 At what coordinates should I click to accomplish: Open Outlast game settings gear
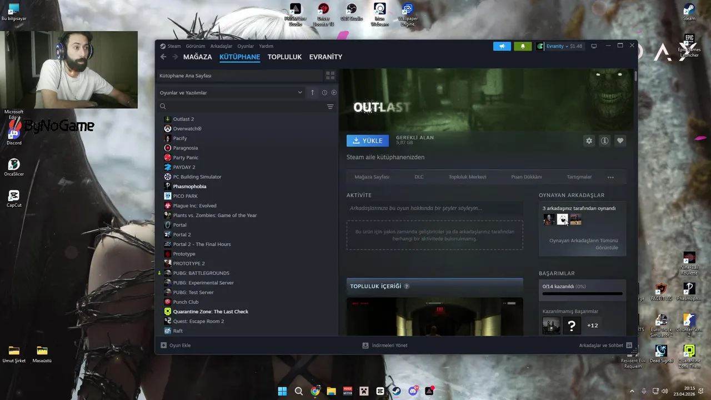[x=589, y=141]
